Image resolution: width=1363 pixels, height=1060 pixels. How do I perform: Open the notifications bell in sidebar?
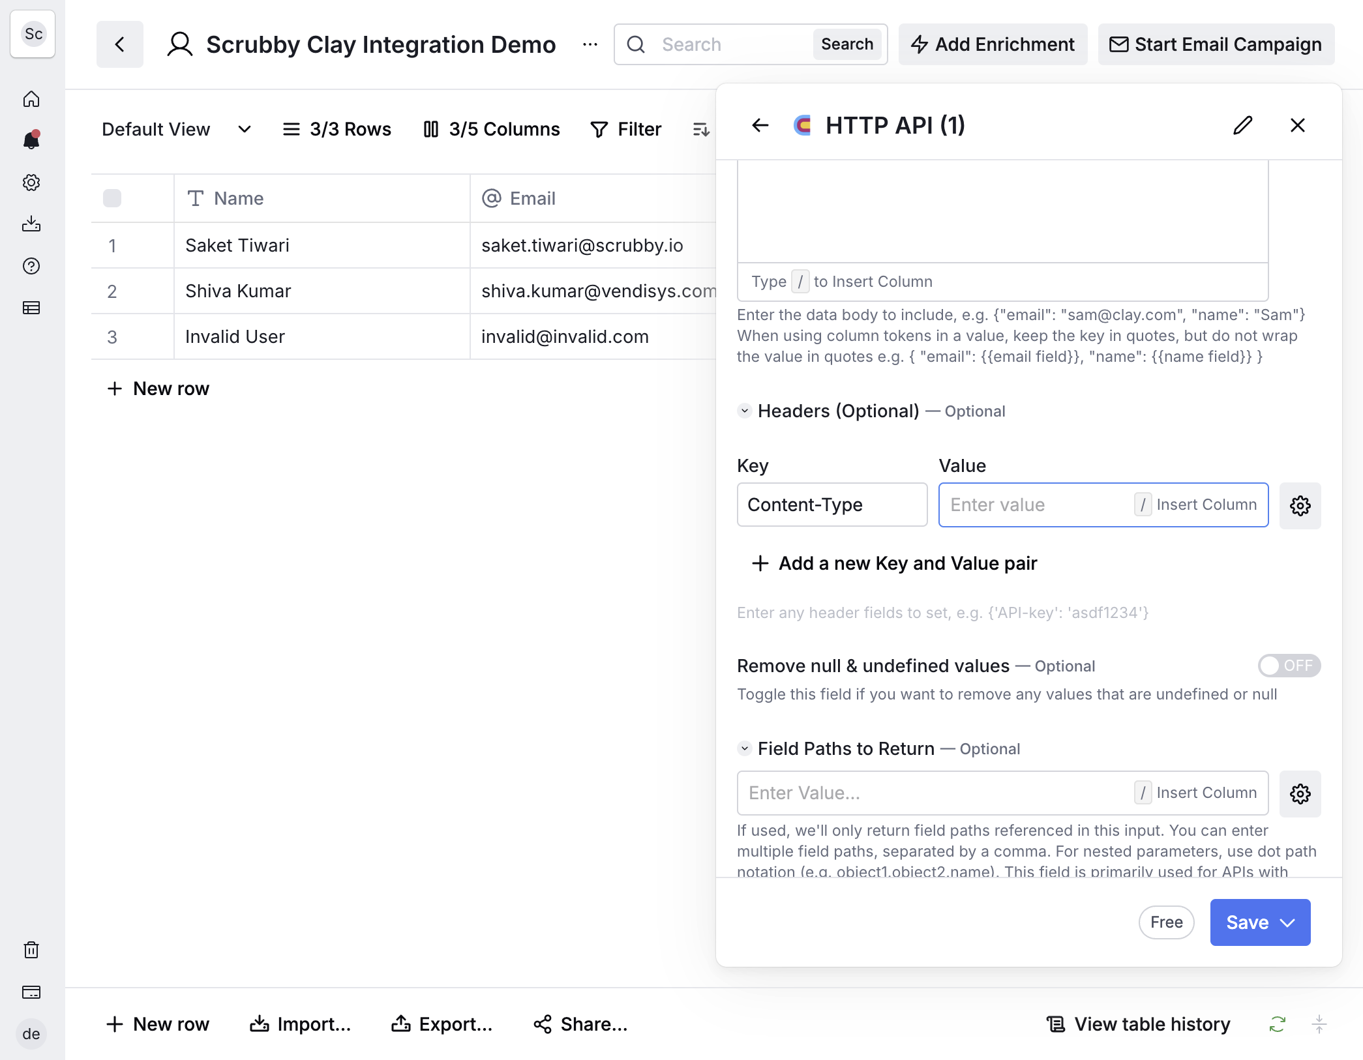tap(31, 140)
